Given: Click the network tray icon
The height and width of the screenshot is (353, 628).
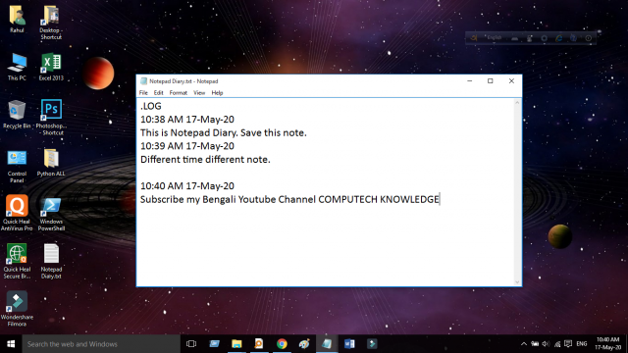Looking at the screenshot, I should 557,344.
